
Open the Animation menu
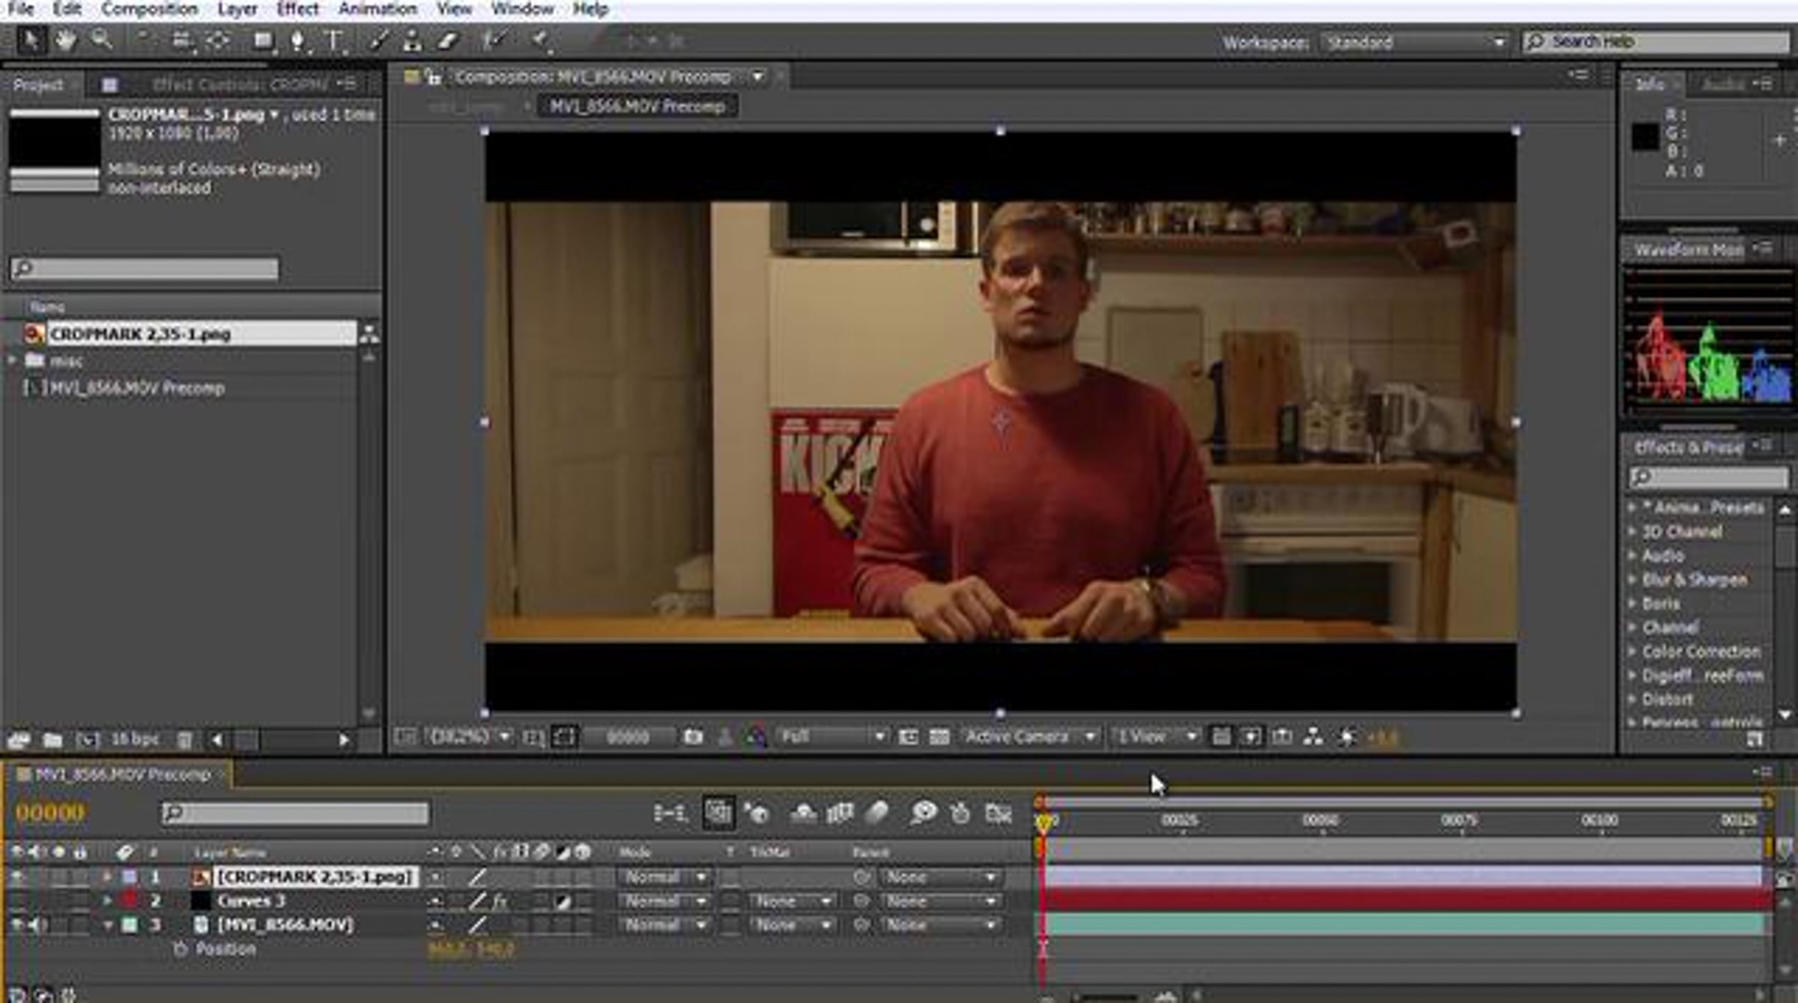point(378,9)
